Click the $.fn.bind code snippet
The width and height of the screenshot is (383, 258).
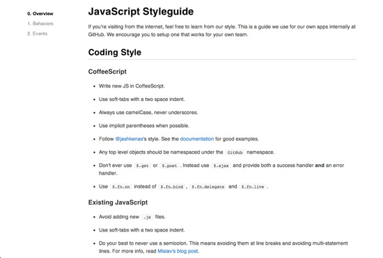171,187
